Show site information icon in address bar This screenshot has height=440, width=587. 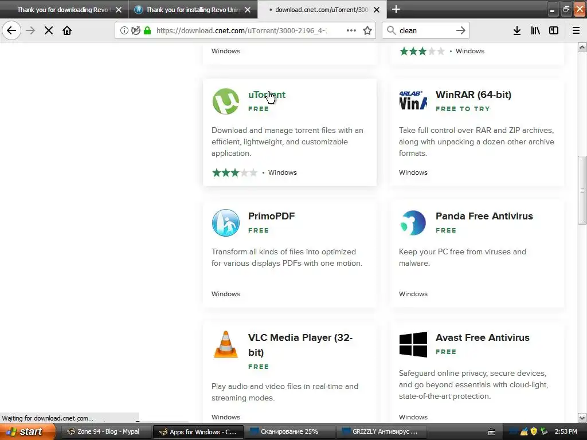tap(124, 30)
